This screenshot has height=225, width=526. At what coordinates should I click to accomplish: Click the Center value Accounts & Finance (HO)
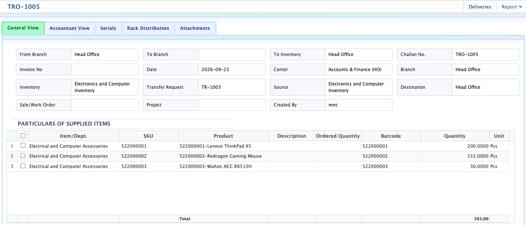coord(355,70)
